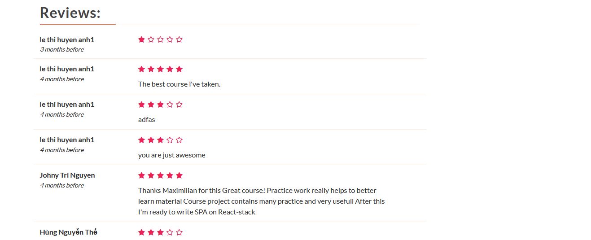591x240 pixels.
Task: Click the "Reviews:" heading
Action: click(x=70, y=13)
